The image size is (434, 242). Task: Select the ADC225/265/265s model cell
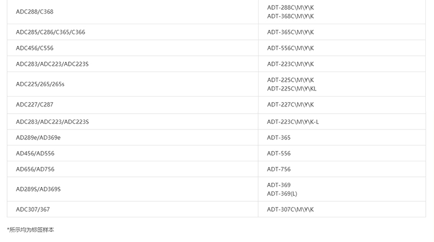[x=40, y=84]
